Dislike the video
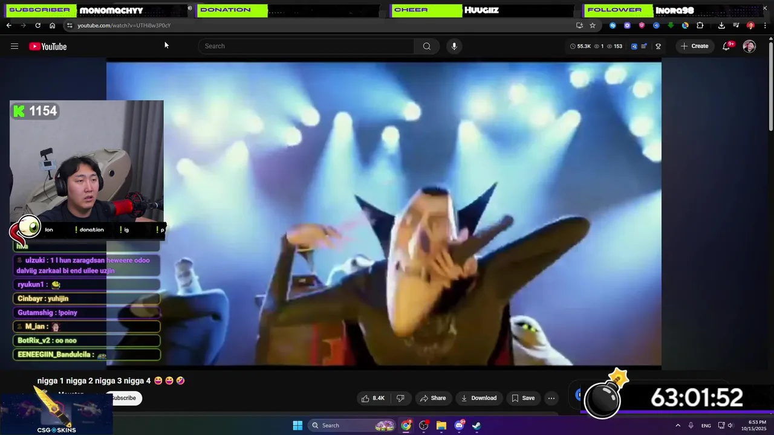Image resolution: width=774 pixels, height=435 pixels. tap(400, 398)
